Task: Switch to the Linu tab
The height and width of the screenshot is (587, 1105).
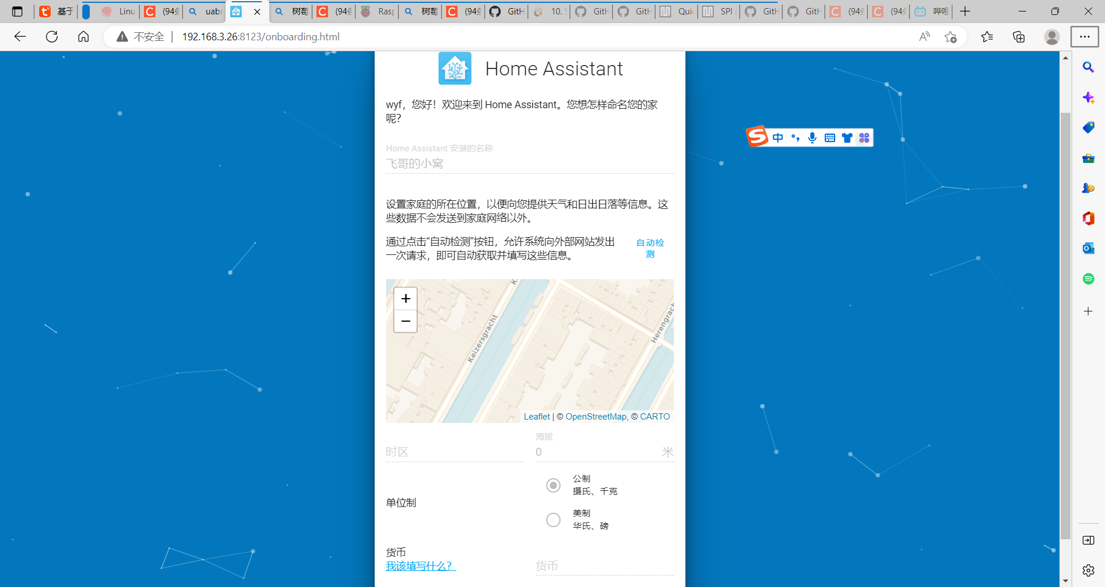Action: click(118, 12)
